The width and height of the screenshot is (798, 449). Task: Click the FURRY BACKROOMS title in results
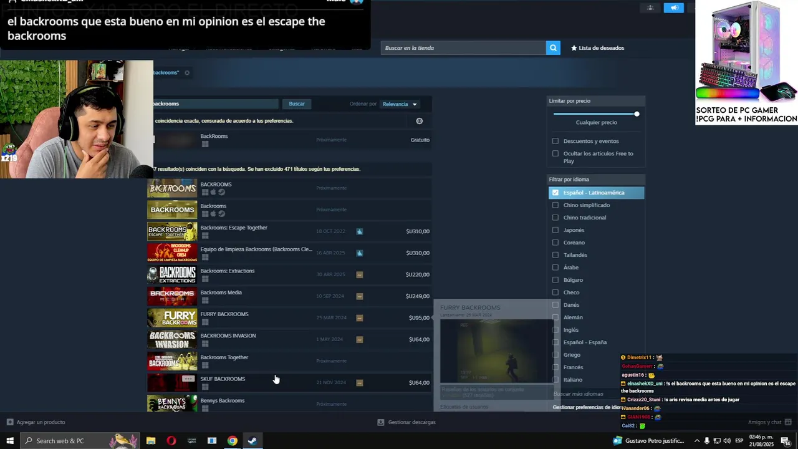click(x=224, y=314)
